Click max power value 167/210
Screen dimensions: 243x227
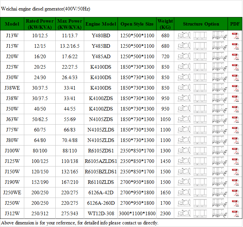[x=70, y=182]
